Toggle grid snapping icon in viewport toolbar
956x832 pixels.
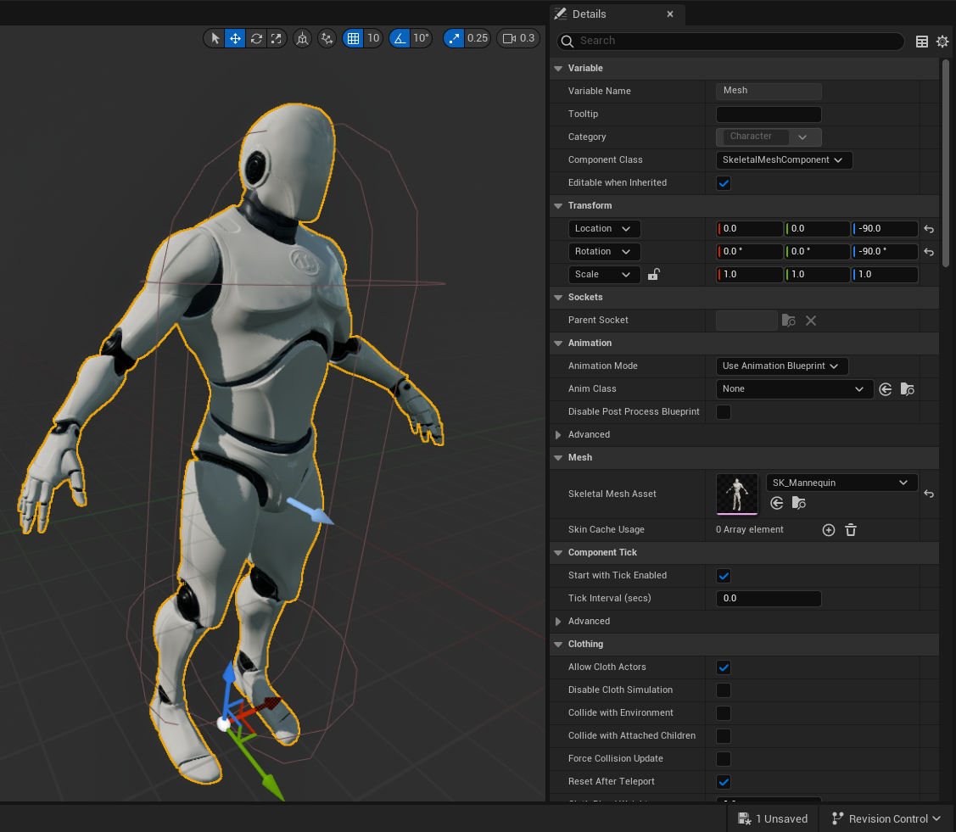pos(352,38)
